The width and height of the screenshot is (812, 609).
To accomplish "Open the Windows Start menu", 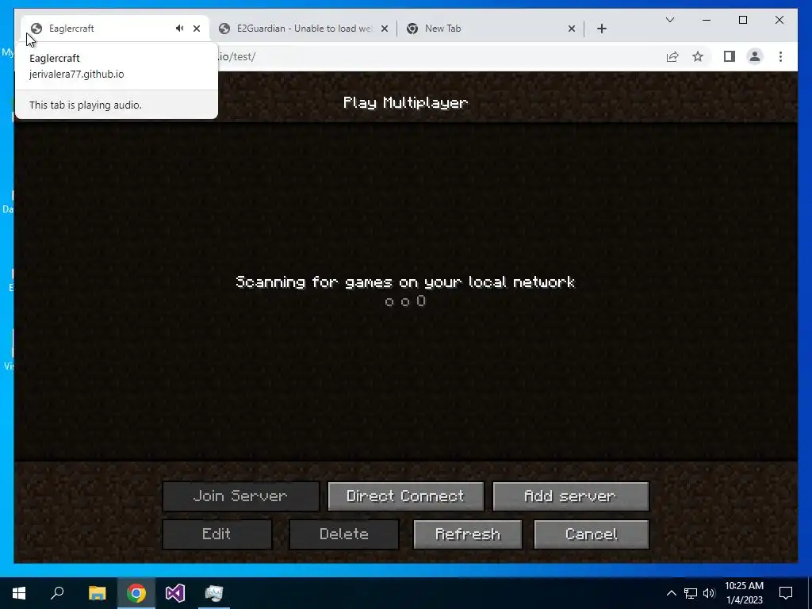I will coord(19,593).
